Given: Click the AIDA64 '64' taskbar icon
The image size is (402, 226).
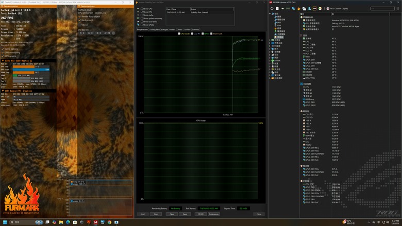Looking at the screenshot, I should pyautogui.click(x=96, y=222).
